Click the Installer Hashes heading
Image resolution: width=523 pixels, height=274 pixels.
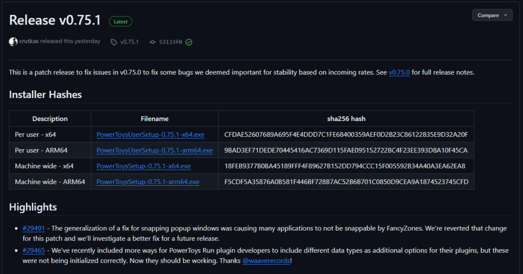click(45, 95)
